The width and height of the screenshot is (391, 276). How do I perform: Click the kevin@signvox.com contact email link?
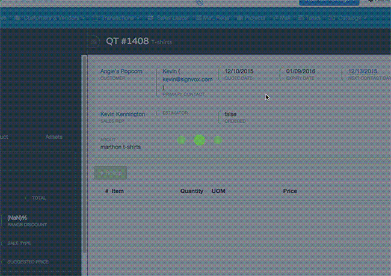click(x=187, y=79)
